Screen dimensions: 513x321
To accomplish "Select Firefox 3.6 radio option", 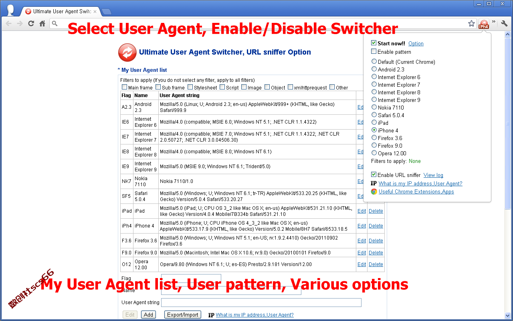I will (374, 138).
